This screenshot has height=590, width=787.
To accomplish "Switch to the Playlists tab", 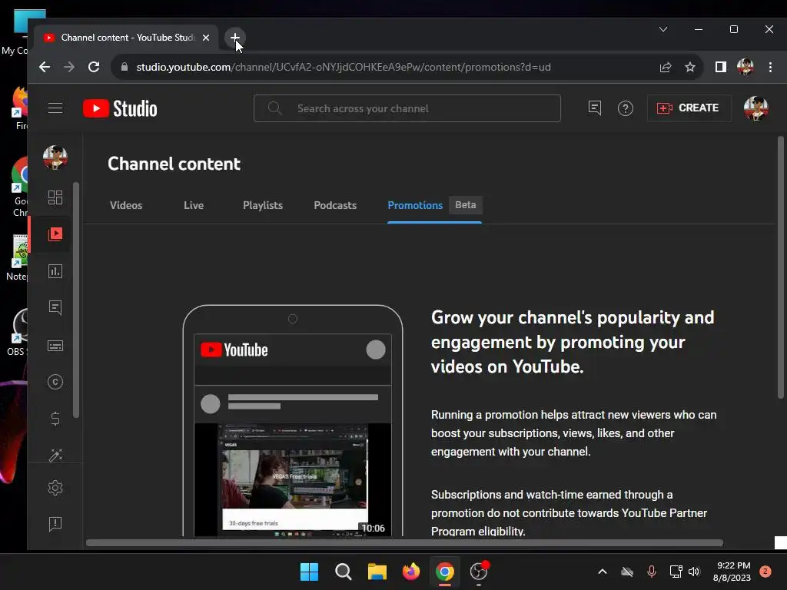I will (263, 205).
